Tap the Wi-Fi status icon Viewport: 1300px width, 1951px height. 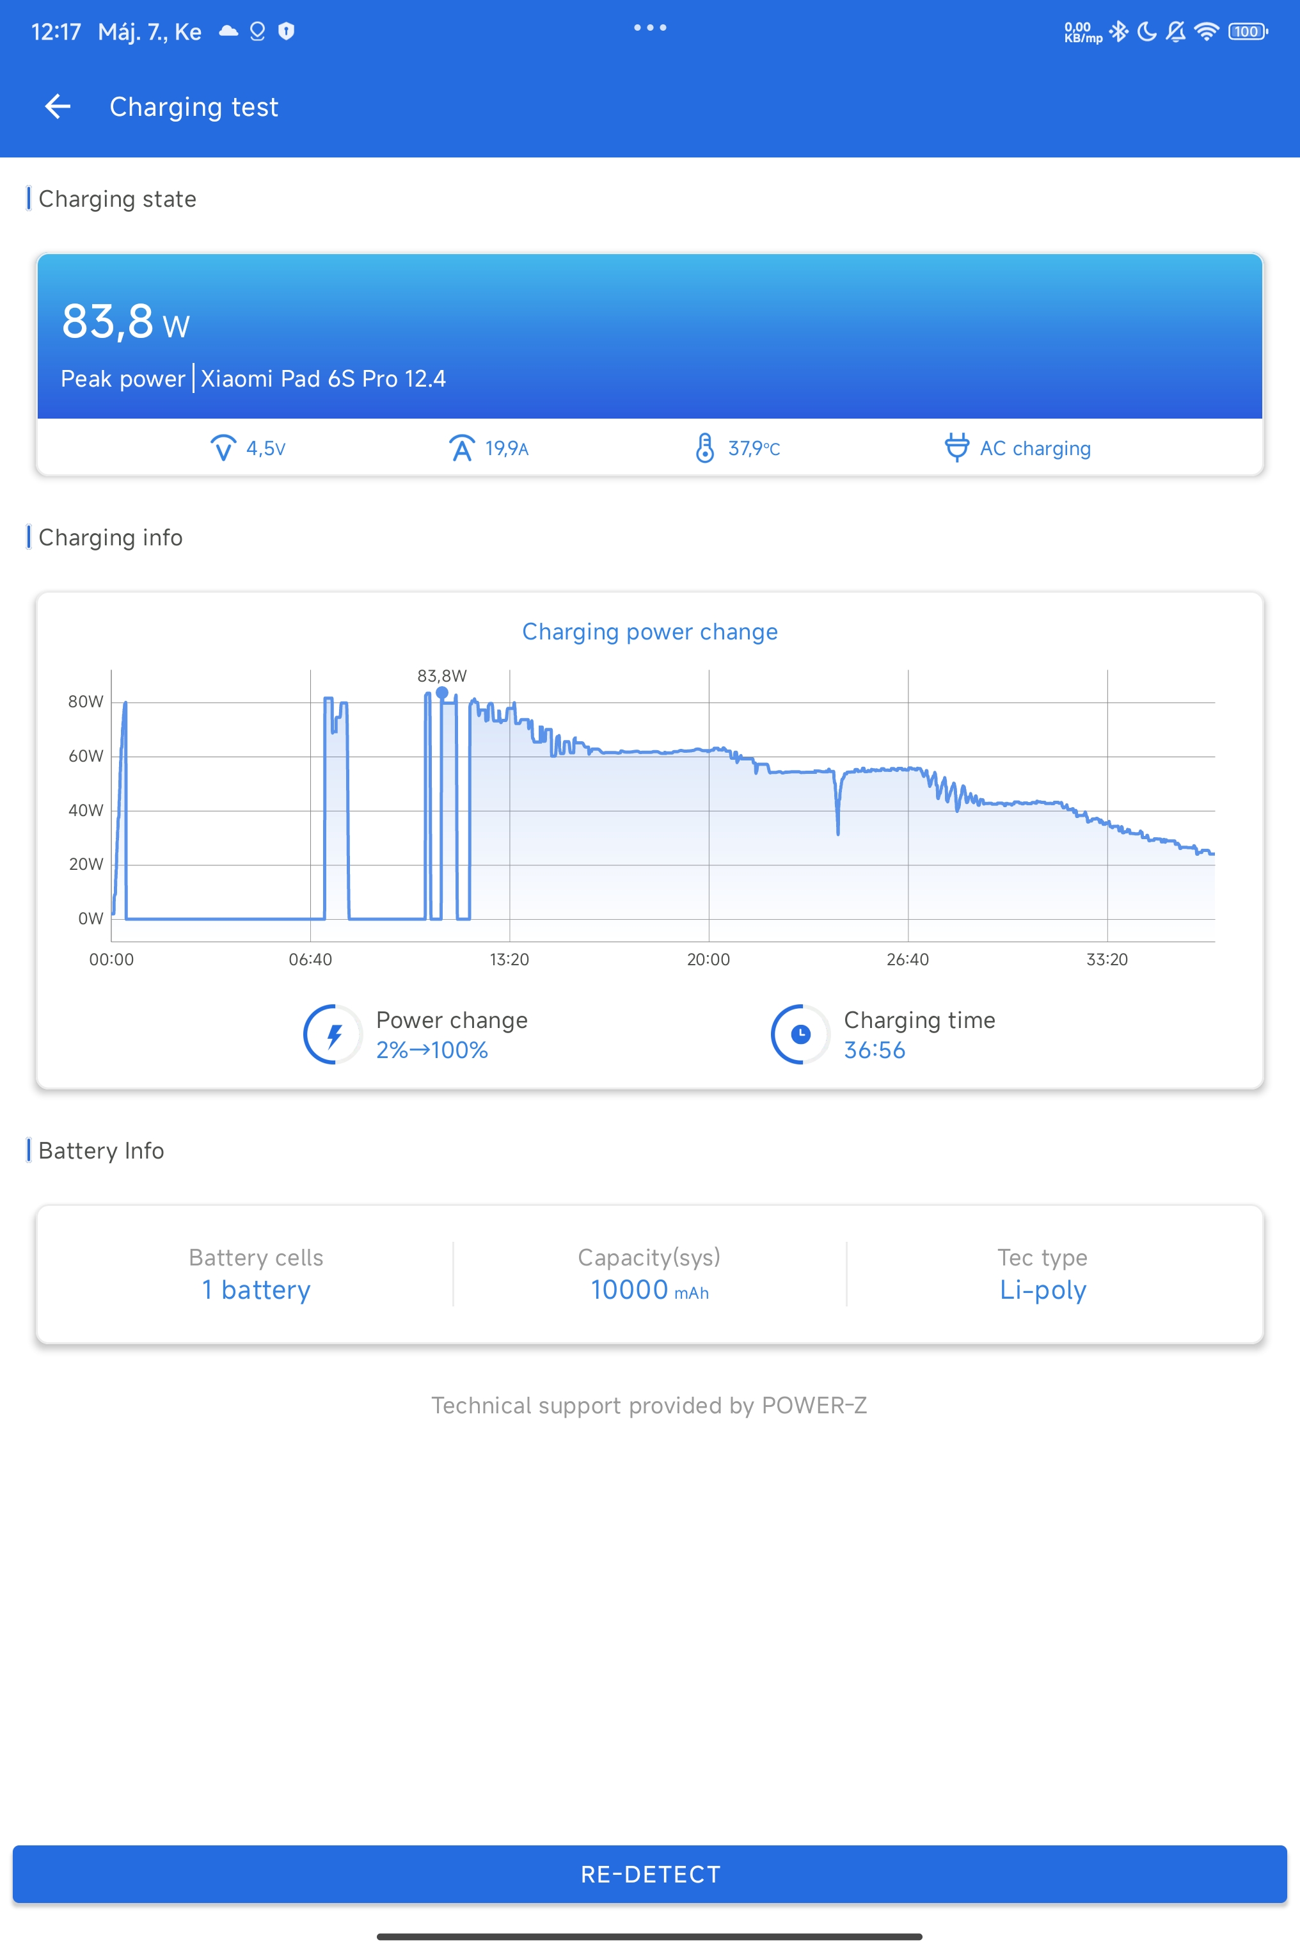[1207, 31]
